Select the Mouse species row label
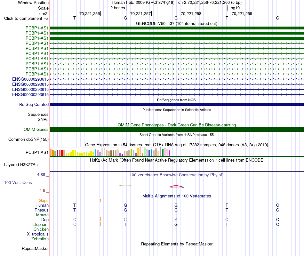Viewport: 304px width, 256px height. (42, 215)
